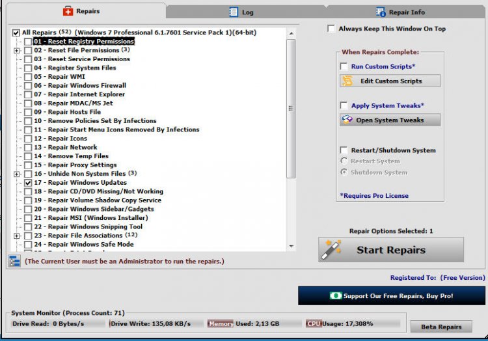Select the Restart System radio button

pos(344,161)
